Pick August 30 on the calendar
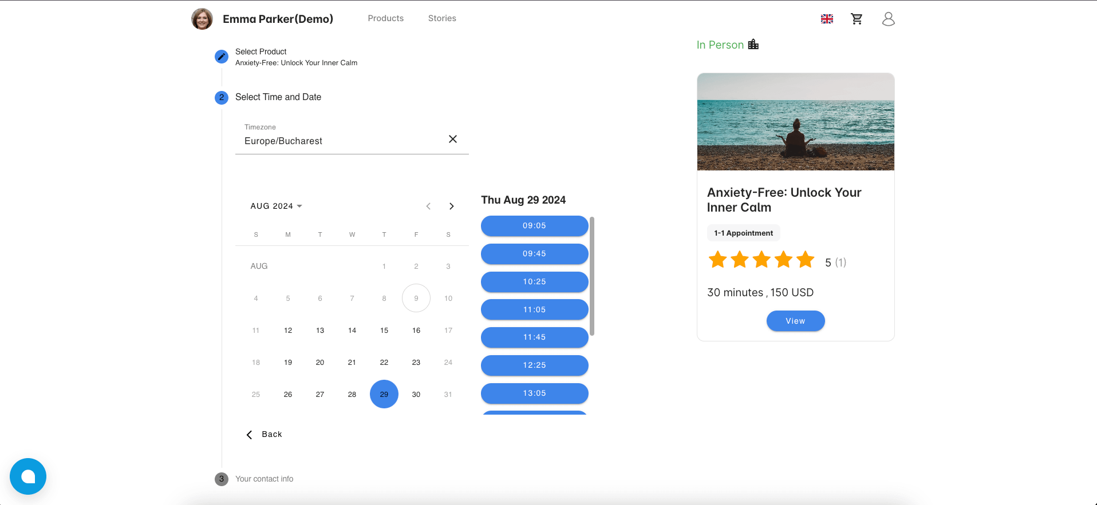 416,394
